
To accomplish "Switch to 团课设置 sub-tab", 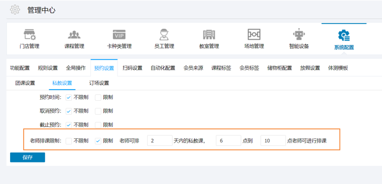I will click(x=25, y=83).
